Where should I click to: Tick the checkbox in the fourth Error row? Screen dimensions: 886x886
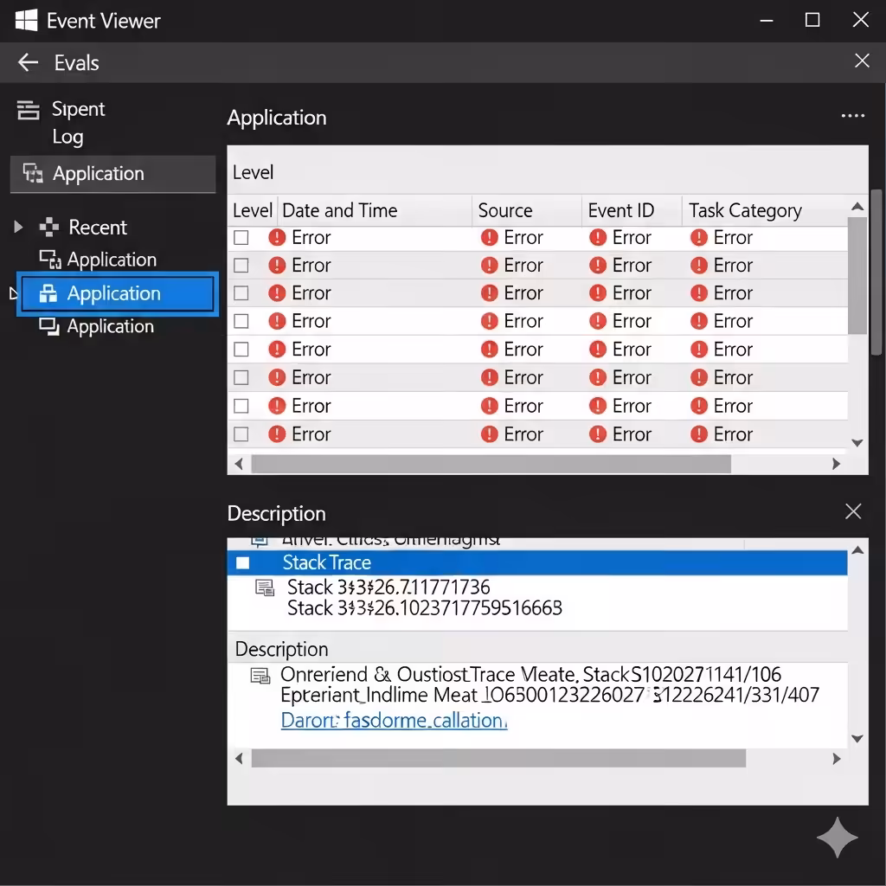coord(241,321)
